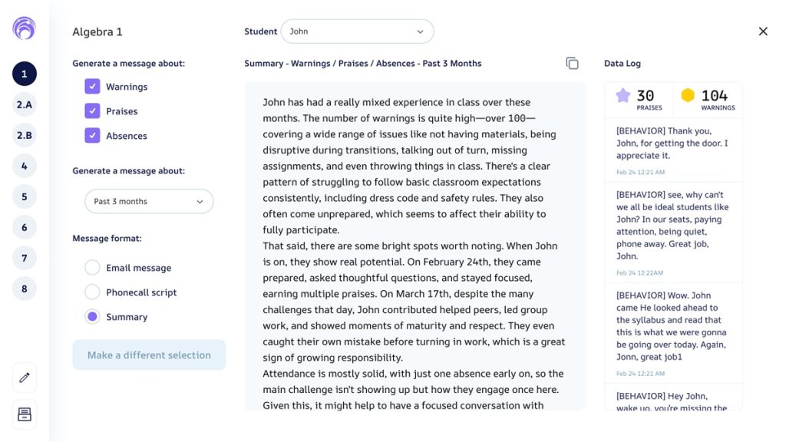Screen dimensions: 786x442
Task: Click the yellow hexagon warnings icon
Action: 688,95
